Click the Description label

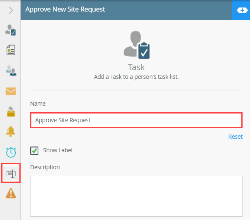pos(45,167)
